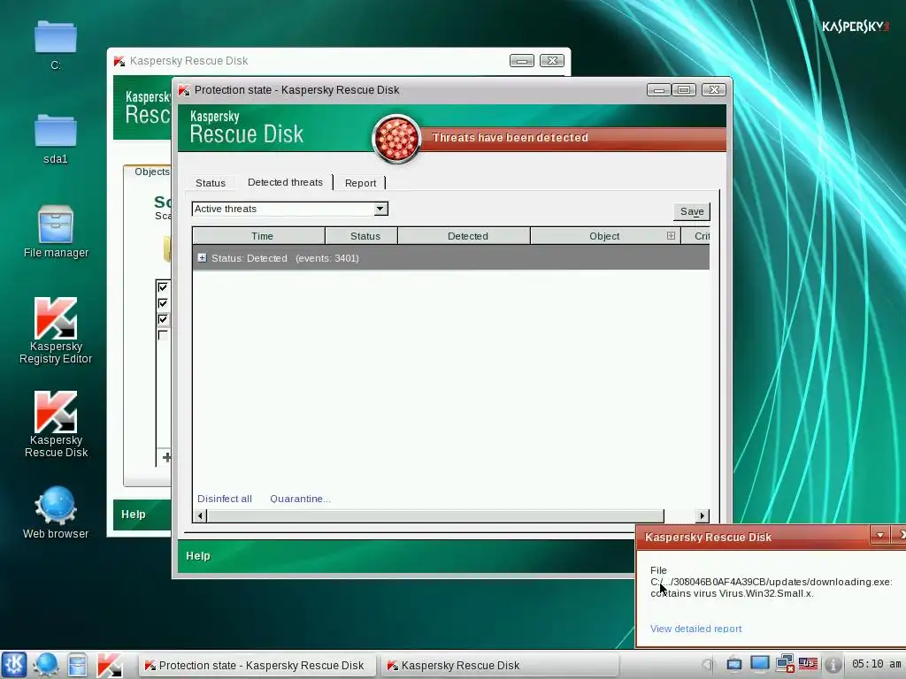906x679 pixels.
Task: Click the column chooser icon beside Object
Action: pyautogui.click(x=671, y=235)
